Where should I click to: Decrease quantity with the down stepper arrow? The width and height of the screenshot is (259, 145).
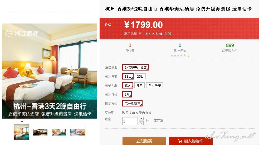[141, 123]
